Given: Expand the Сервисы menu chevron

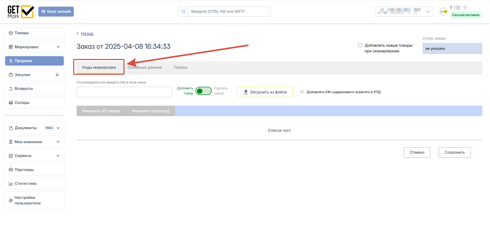Looking at the screenshot, I should click(58, 156).
